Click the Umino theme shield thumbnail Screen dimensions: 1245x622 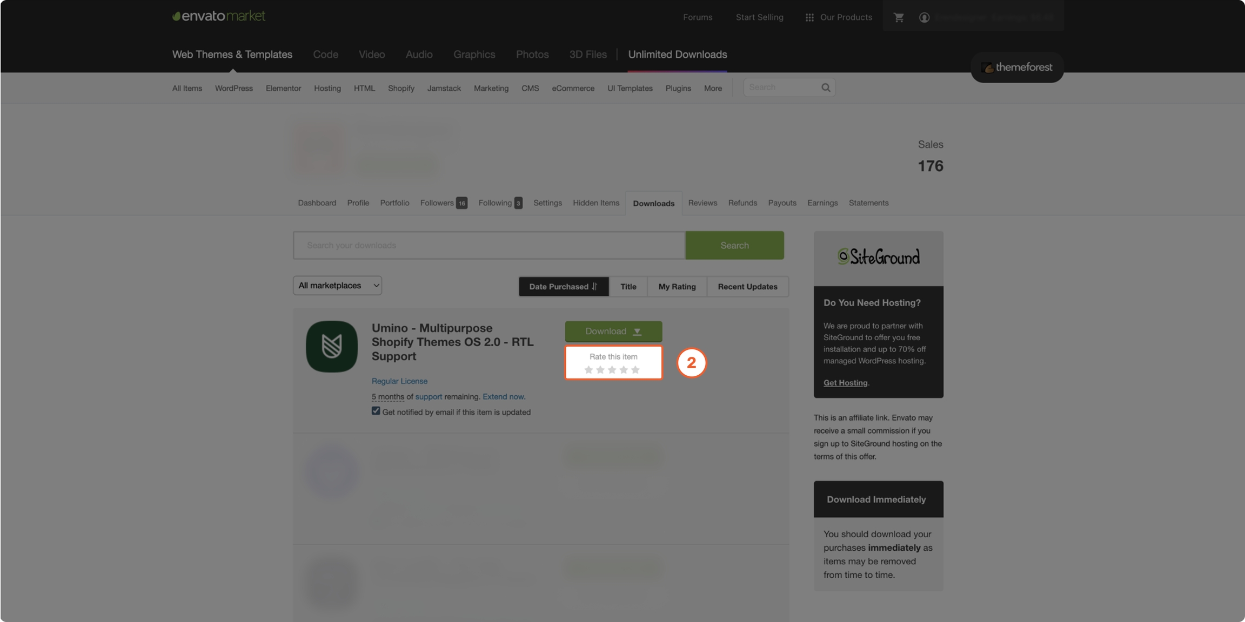coord(332,346)
